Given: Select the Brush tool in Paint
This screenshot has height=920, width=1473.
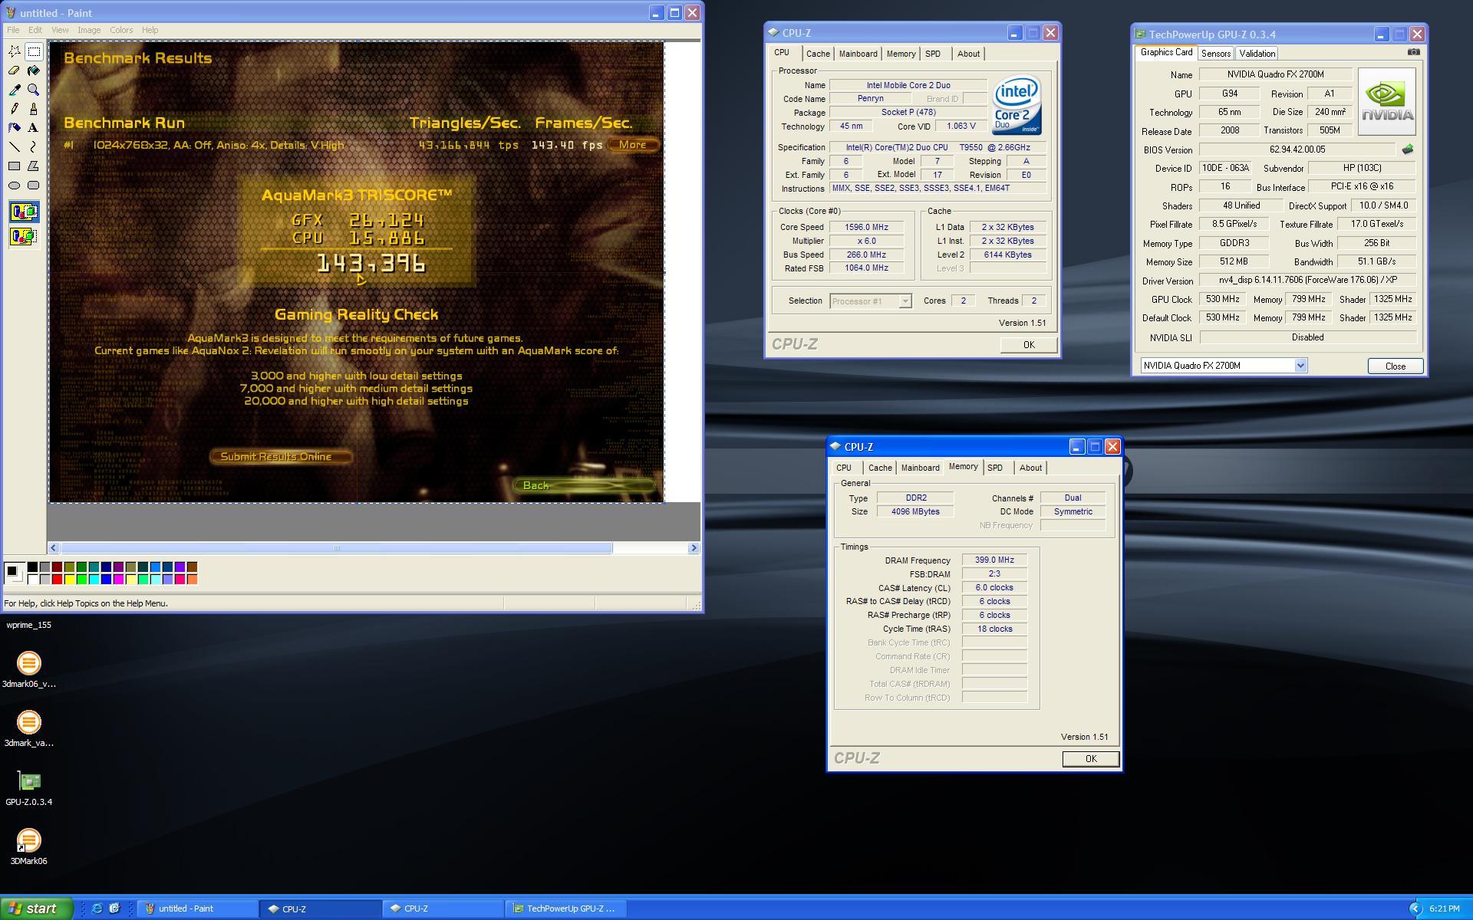Looking at the screenshot, I should (34, 109).
